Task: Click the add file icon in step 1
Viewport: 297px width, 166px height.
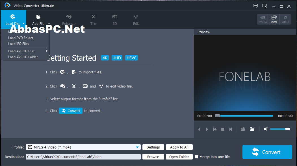Action: 74,72
